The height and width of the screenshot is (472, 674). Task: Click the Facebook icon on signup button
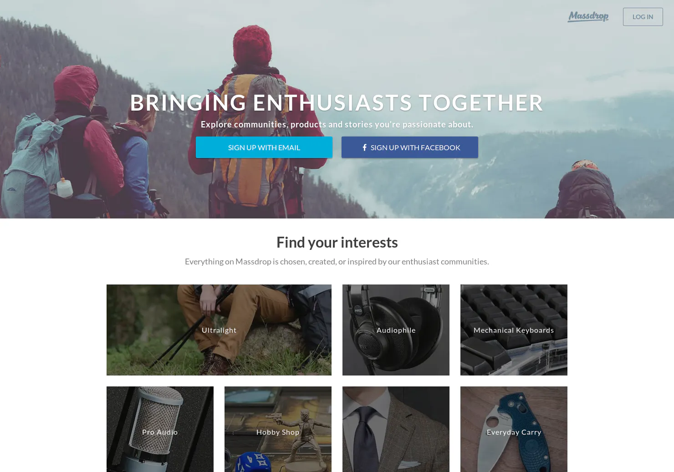tap(364, 147)
